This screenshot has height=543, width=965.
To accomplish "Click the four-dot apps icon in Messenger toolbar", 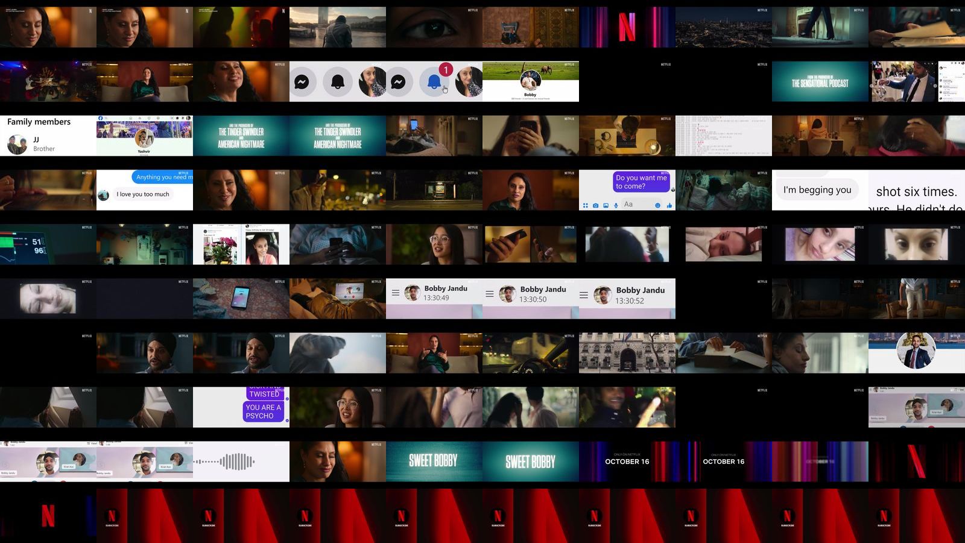I will coord(585,206).
